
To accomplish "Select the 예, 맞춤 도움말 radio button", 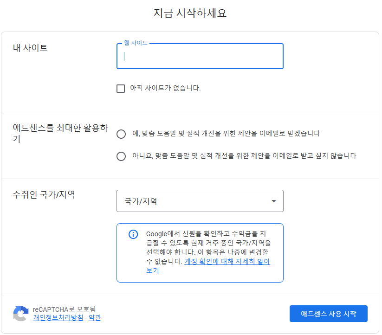I will (121, 134).
